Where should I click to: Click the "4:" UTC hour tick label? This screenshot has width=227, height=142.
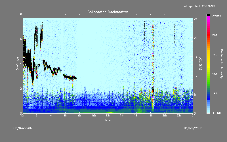coord(51,116)
